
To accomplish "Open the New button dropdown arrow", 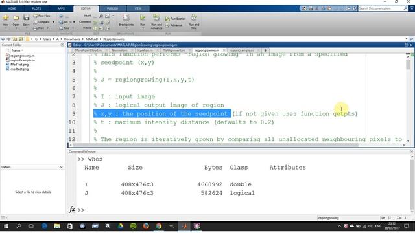I will [6, 28].
